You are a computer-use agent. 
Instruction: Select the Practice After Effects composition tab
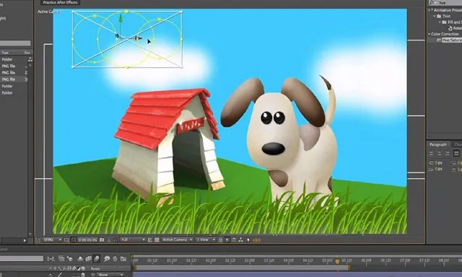[60, 2]
